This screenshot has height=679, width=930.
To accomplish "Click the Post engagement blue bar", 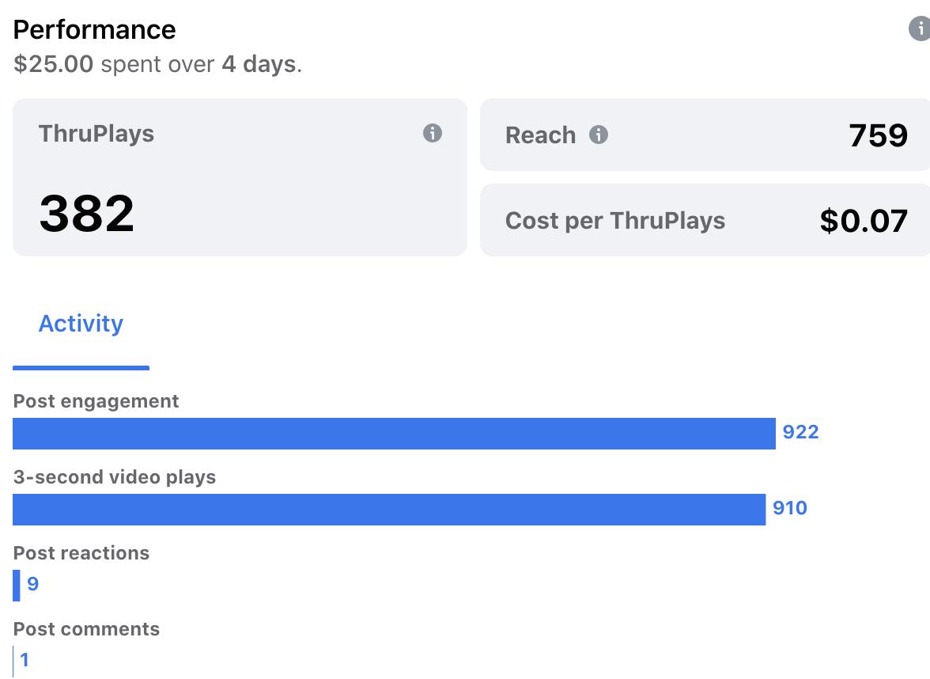I will point(394,434).
